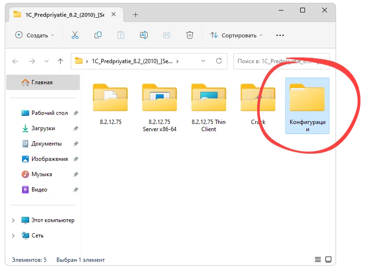Screen dimensions: 370x270
Task: Click the Delete trash bin icon
Action: coord(190,35)
